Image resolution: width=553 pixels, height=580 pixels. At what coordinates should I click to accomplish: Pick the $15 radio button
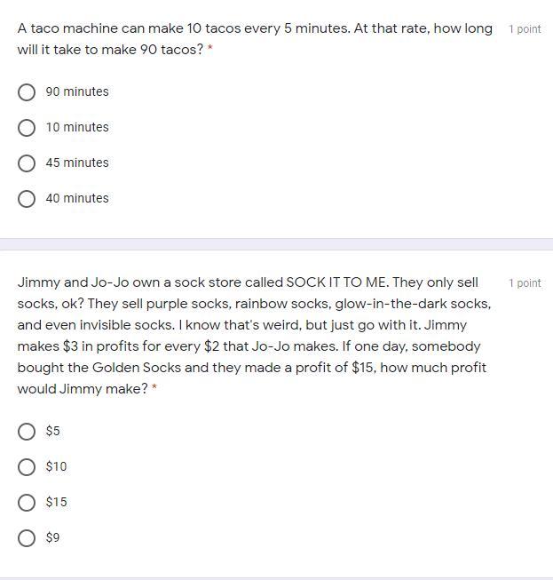coord(27,503)
